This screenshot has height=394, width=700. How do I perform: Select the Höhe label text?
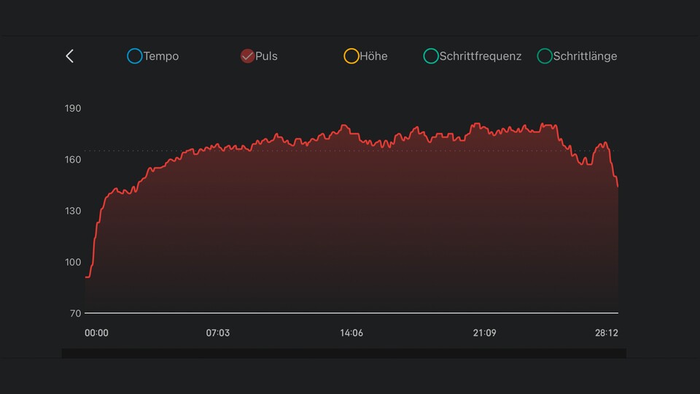coord(373,56)
